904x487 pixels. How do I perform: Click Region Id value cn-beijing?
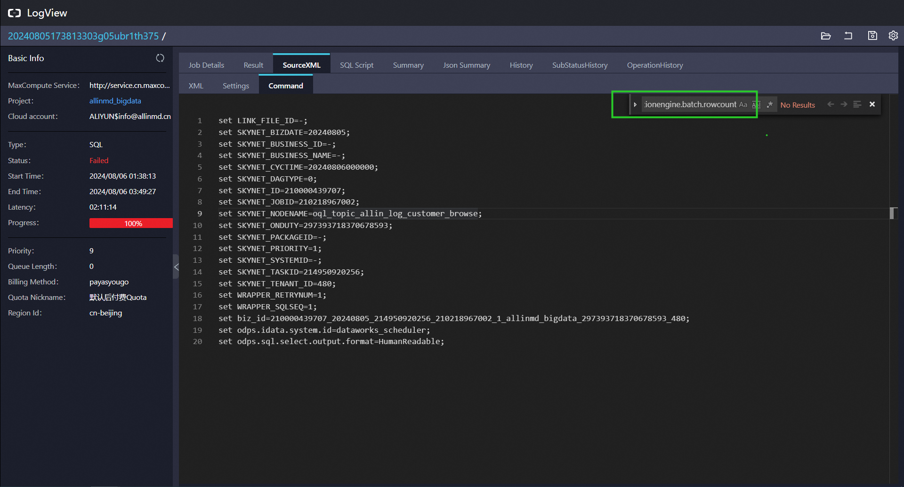pyautogui.click(x=105, y=313)
